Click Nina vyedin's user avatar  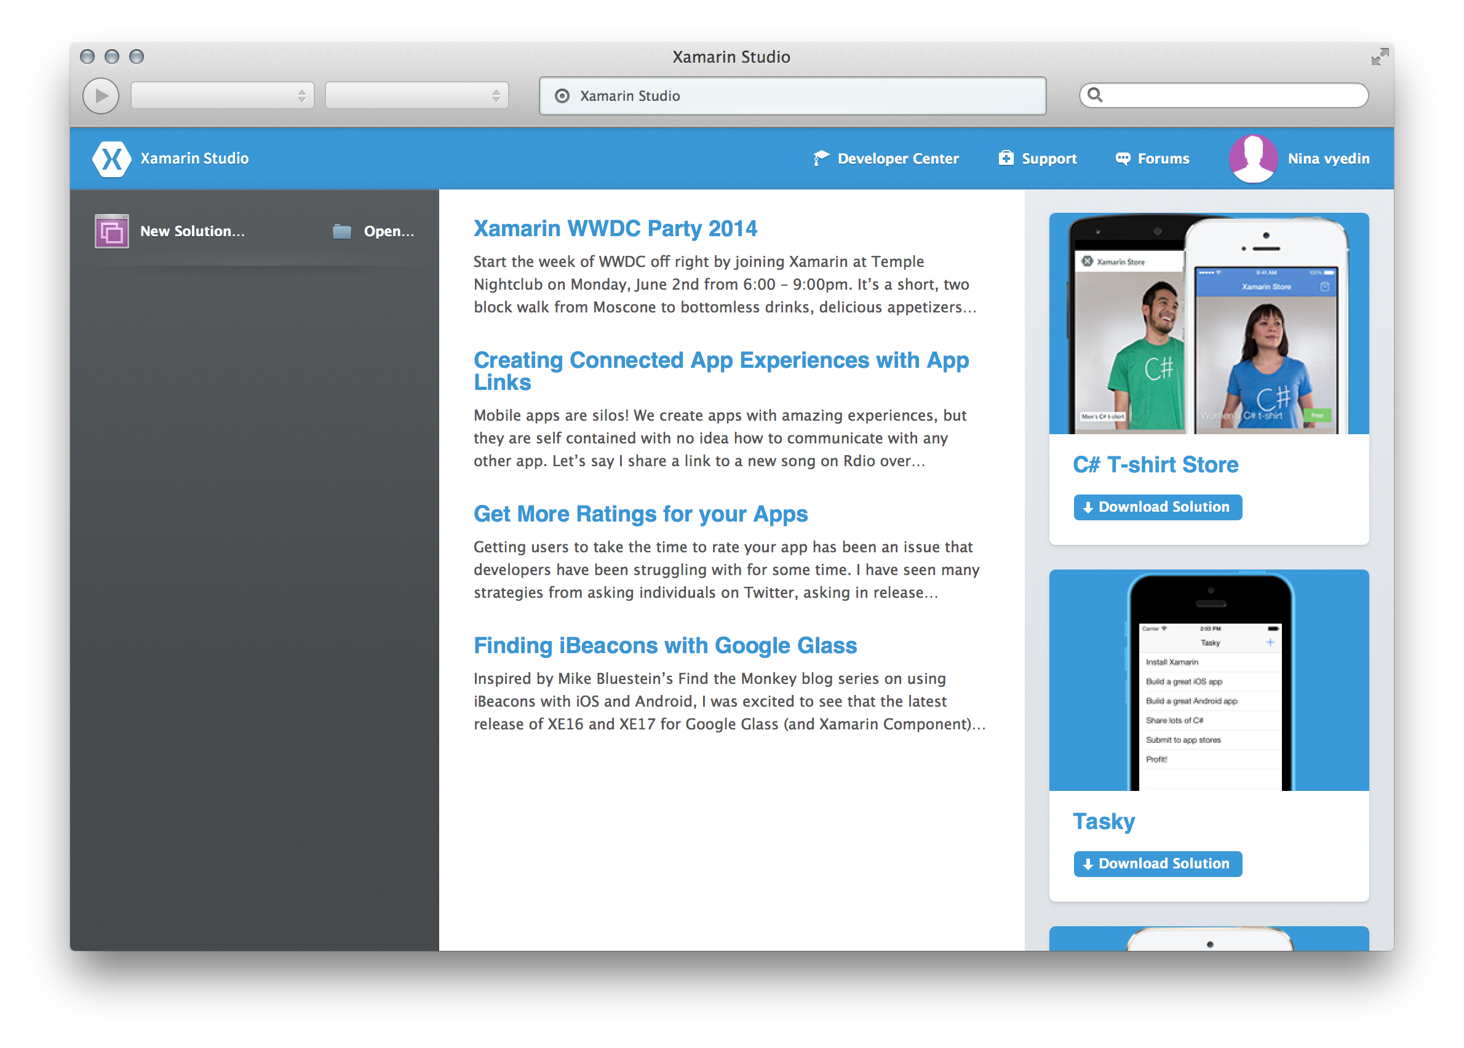click(1252, 159)
